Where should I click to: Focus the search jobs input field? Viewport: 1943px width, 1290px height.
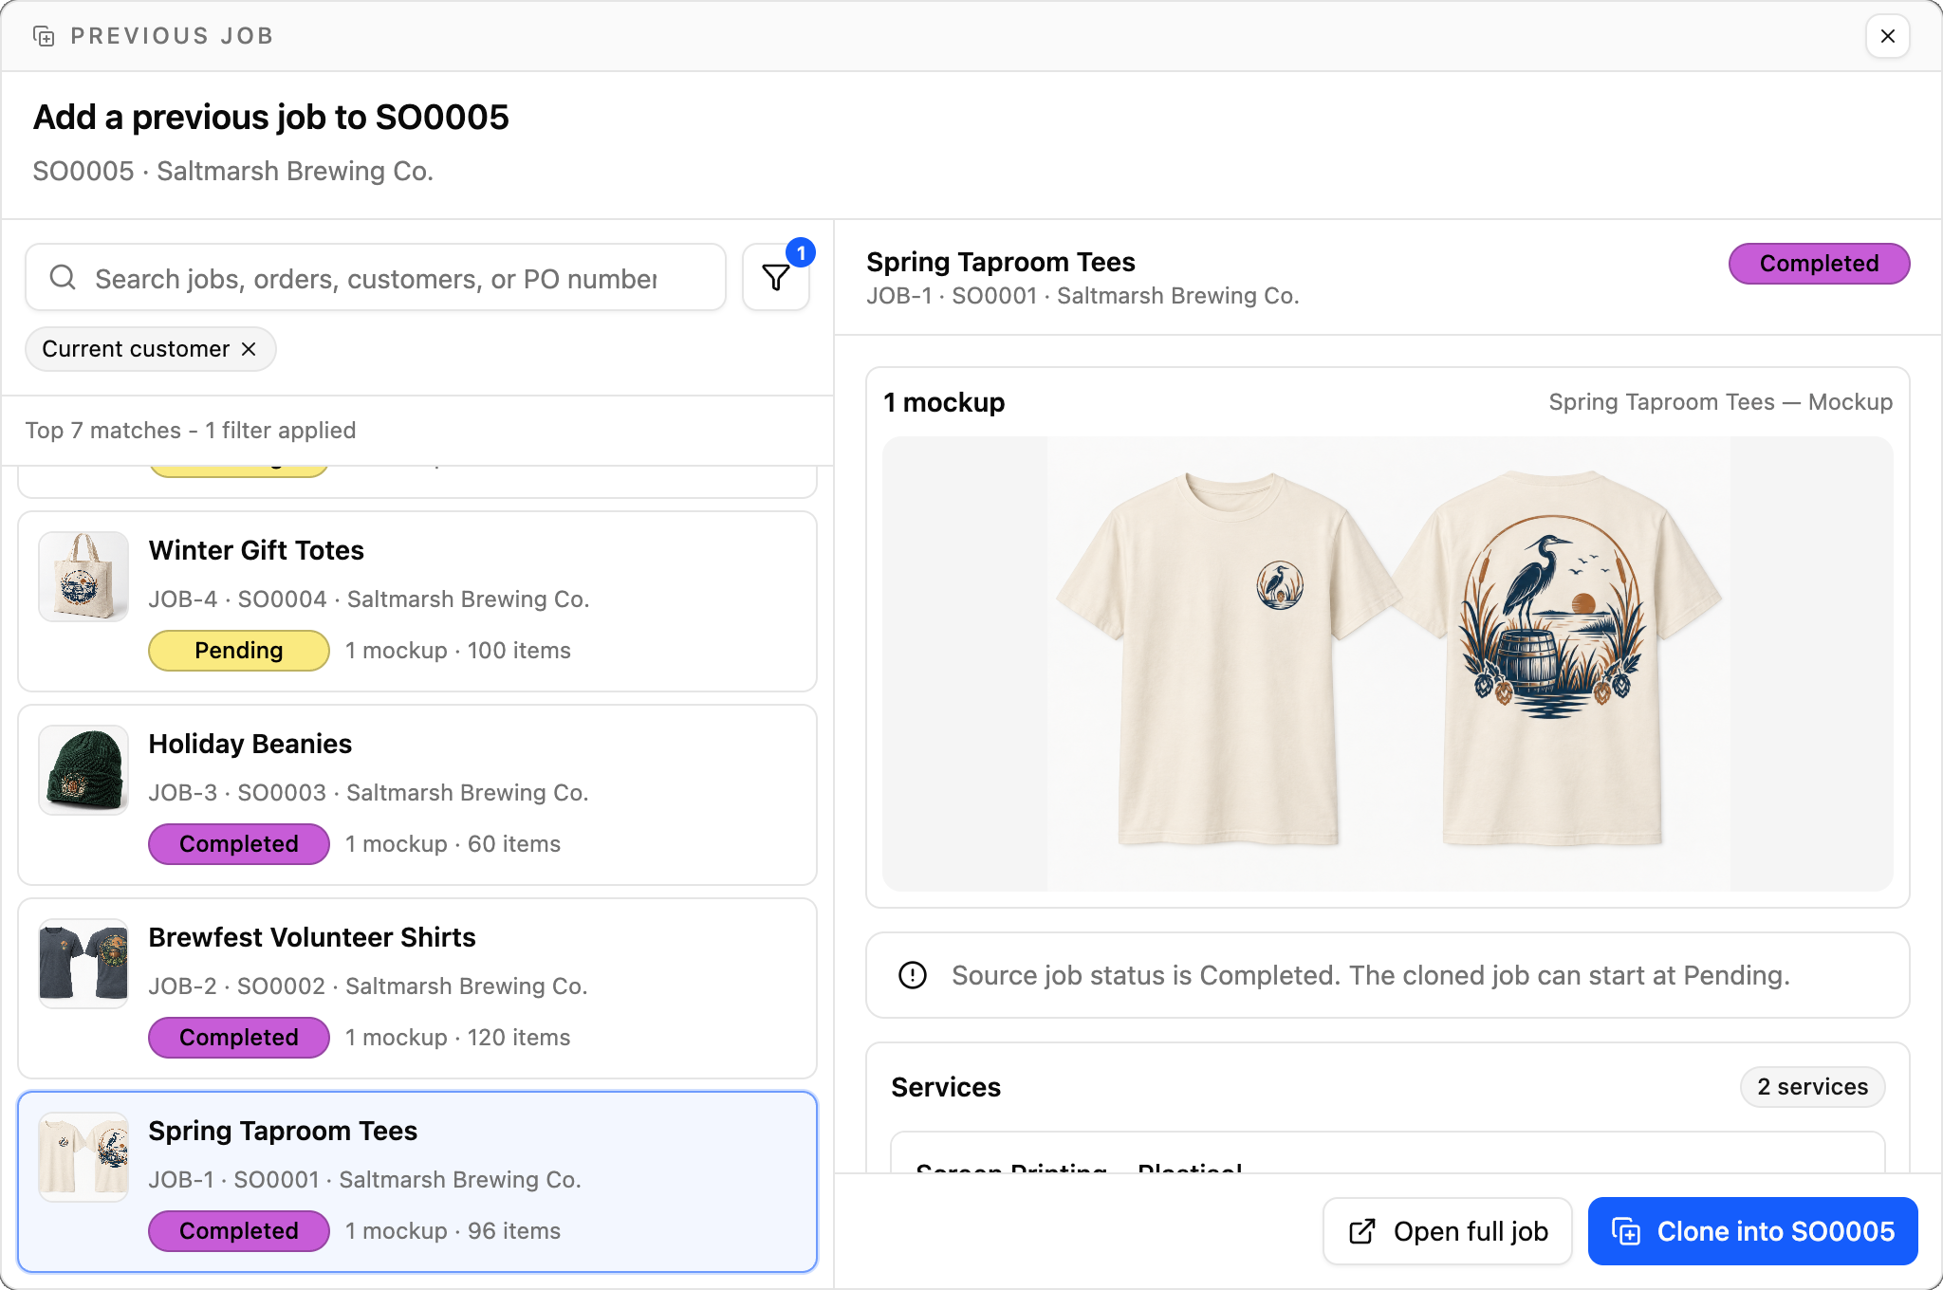[376, 277]
